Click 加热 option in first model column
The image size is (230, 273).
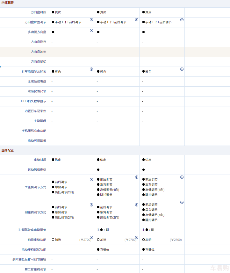(58, 240)
